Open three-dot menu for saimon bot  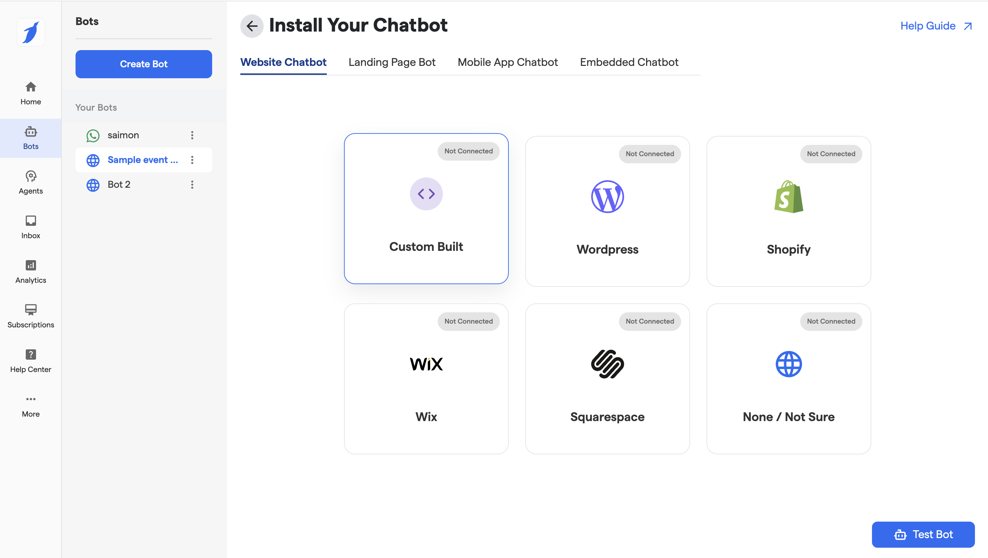point(192,135)
